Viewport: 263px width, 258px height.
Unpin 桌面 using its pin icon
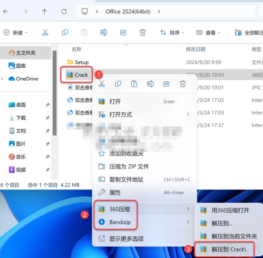pyautogui.click(x=48, y=105)
